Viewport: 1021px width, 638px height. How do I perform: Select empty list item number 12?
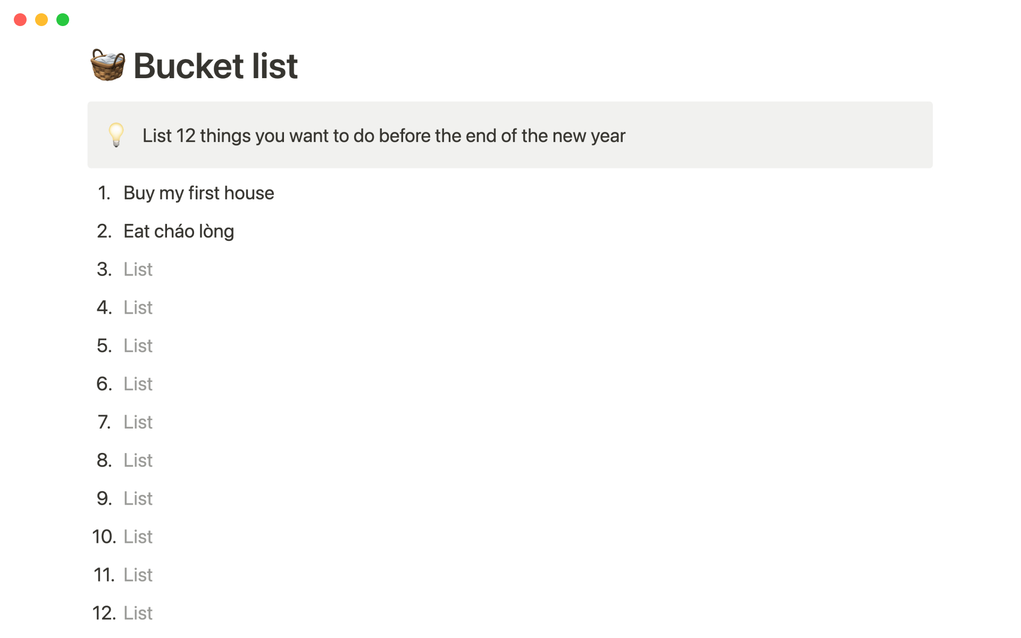[138, 613]
